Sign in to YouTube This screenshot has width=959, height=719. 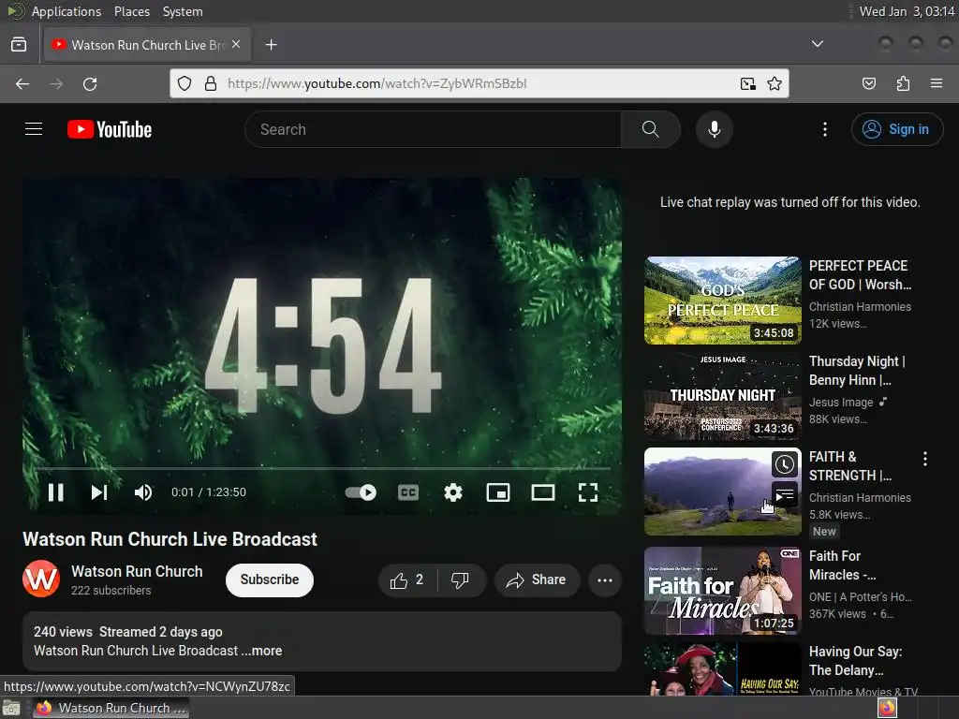(897, 129)
